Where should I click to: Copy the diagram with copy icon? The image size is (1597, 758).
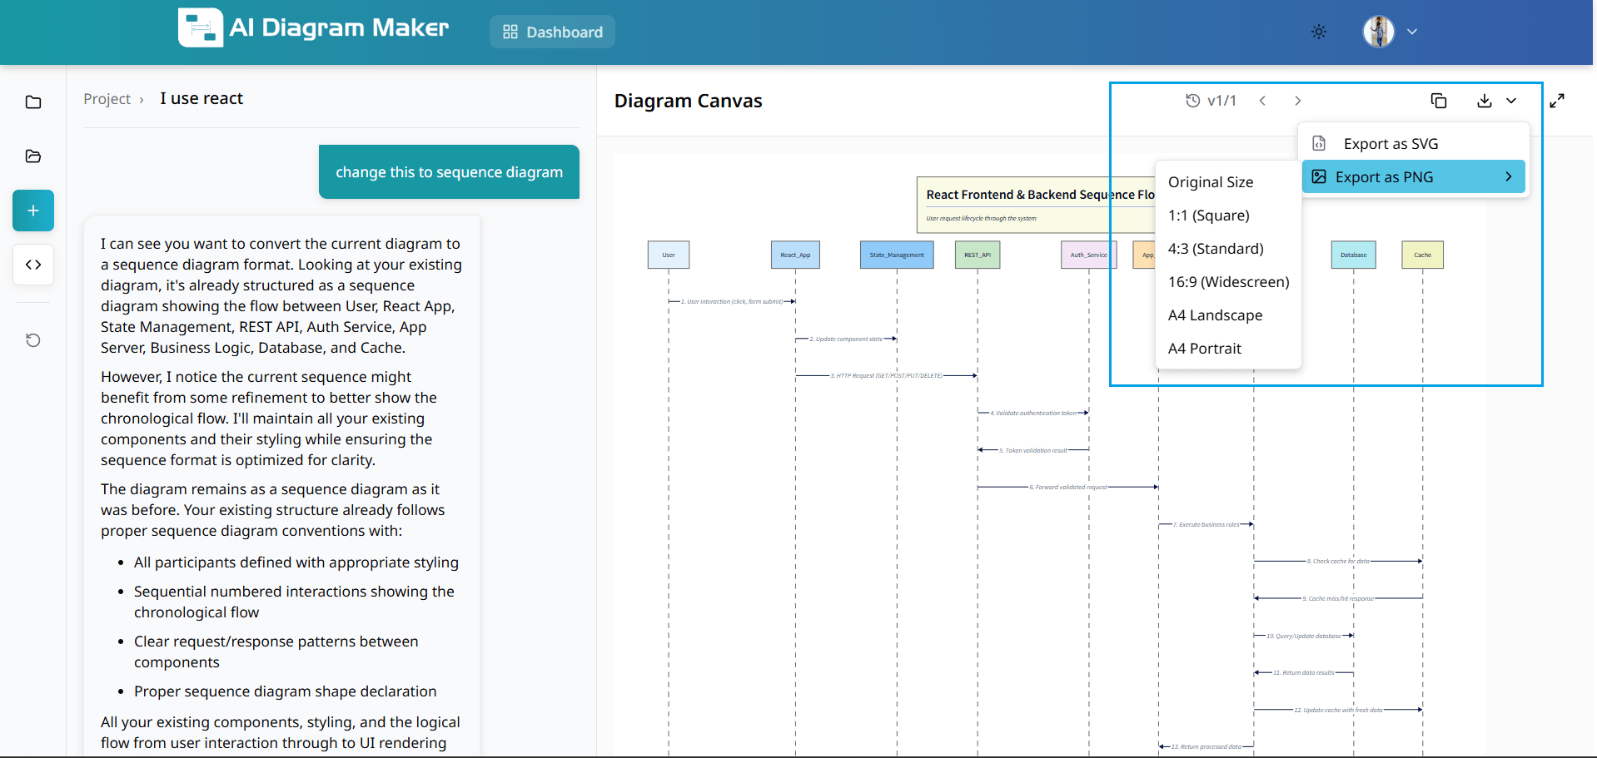coord(1438,101)
